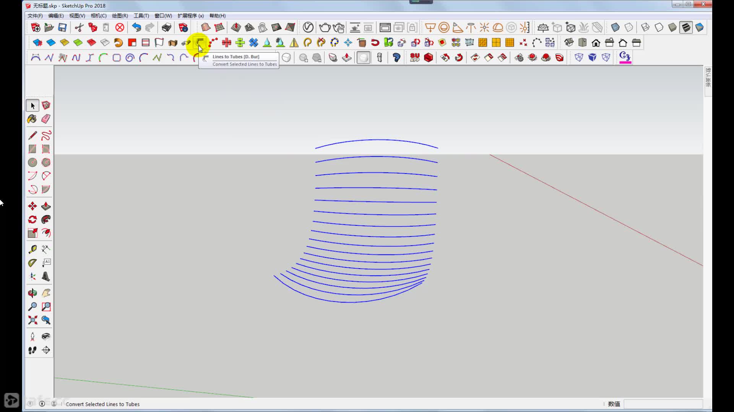This screenshot has width=734, height=412.
Task: Click the Save floppy disk icon
Action: click(x=62, y=27)
